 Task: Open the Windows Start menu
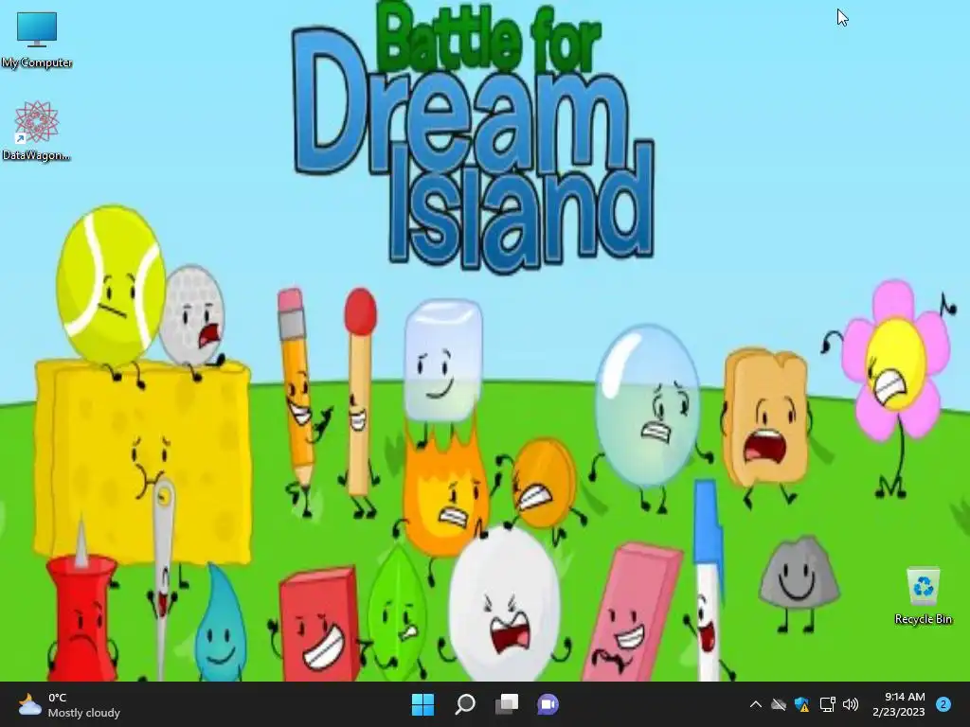point(423,704)
